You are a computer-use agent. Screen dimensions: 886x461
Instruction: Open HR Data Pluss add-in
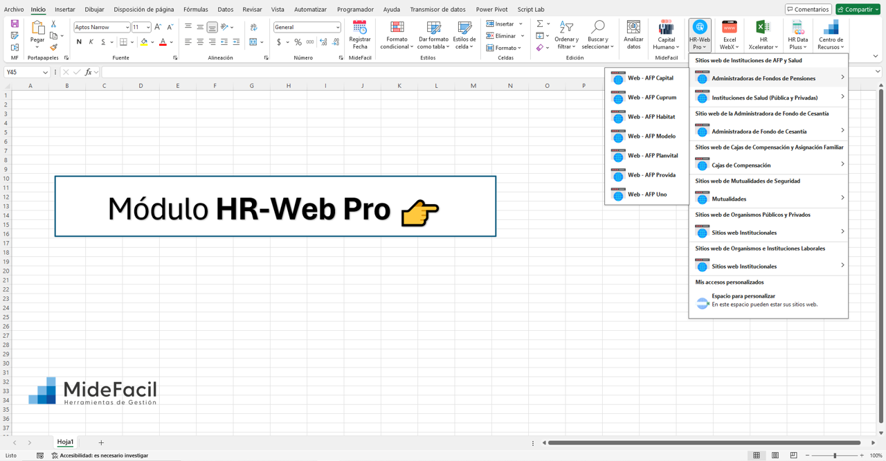(x=798, y=35)
